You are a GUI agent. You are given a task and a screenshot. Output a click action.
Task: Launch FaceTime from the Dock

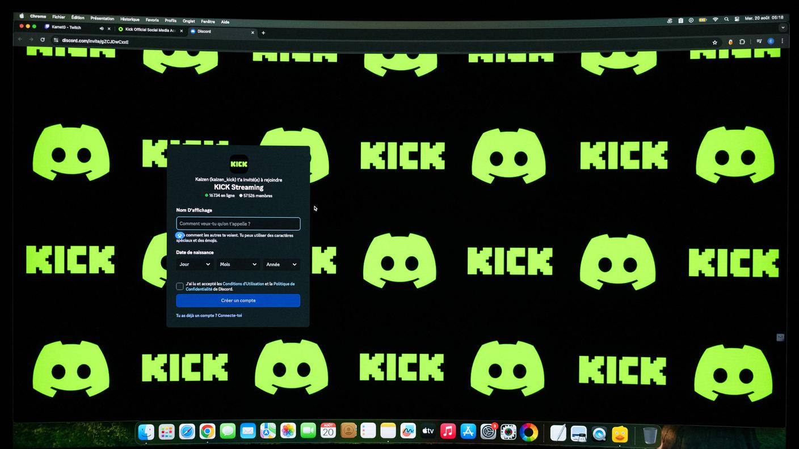pyautogui.click(x=308, y=431)
